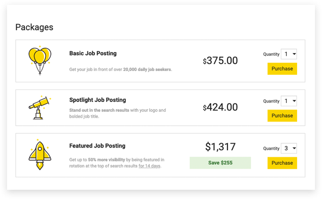This screenshot has height=199, width=322.
Task: Click the '20,000 daily job seekers' description text
Action: [x=147, y=69]
